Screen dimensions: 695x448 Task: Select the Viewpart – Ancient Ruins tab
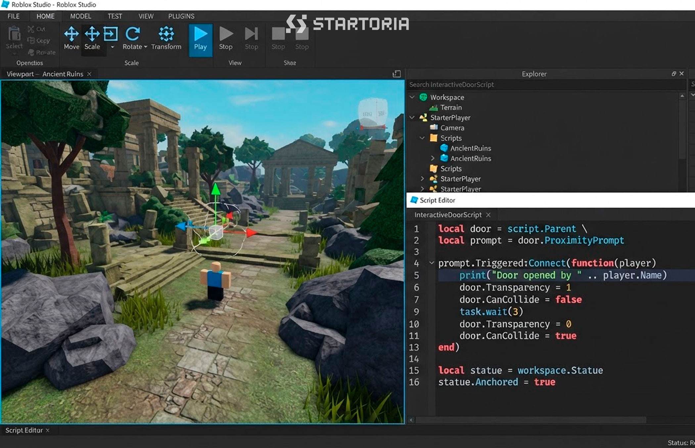[45, 74]
